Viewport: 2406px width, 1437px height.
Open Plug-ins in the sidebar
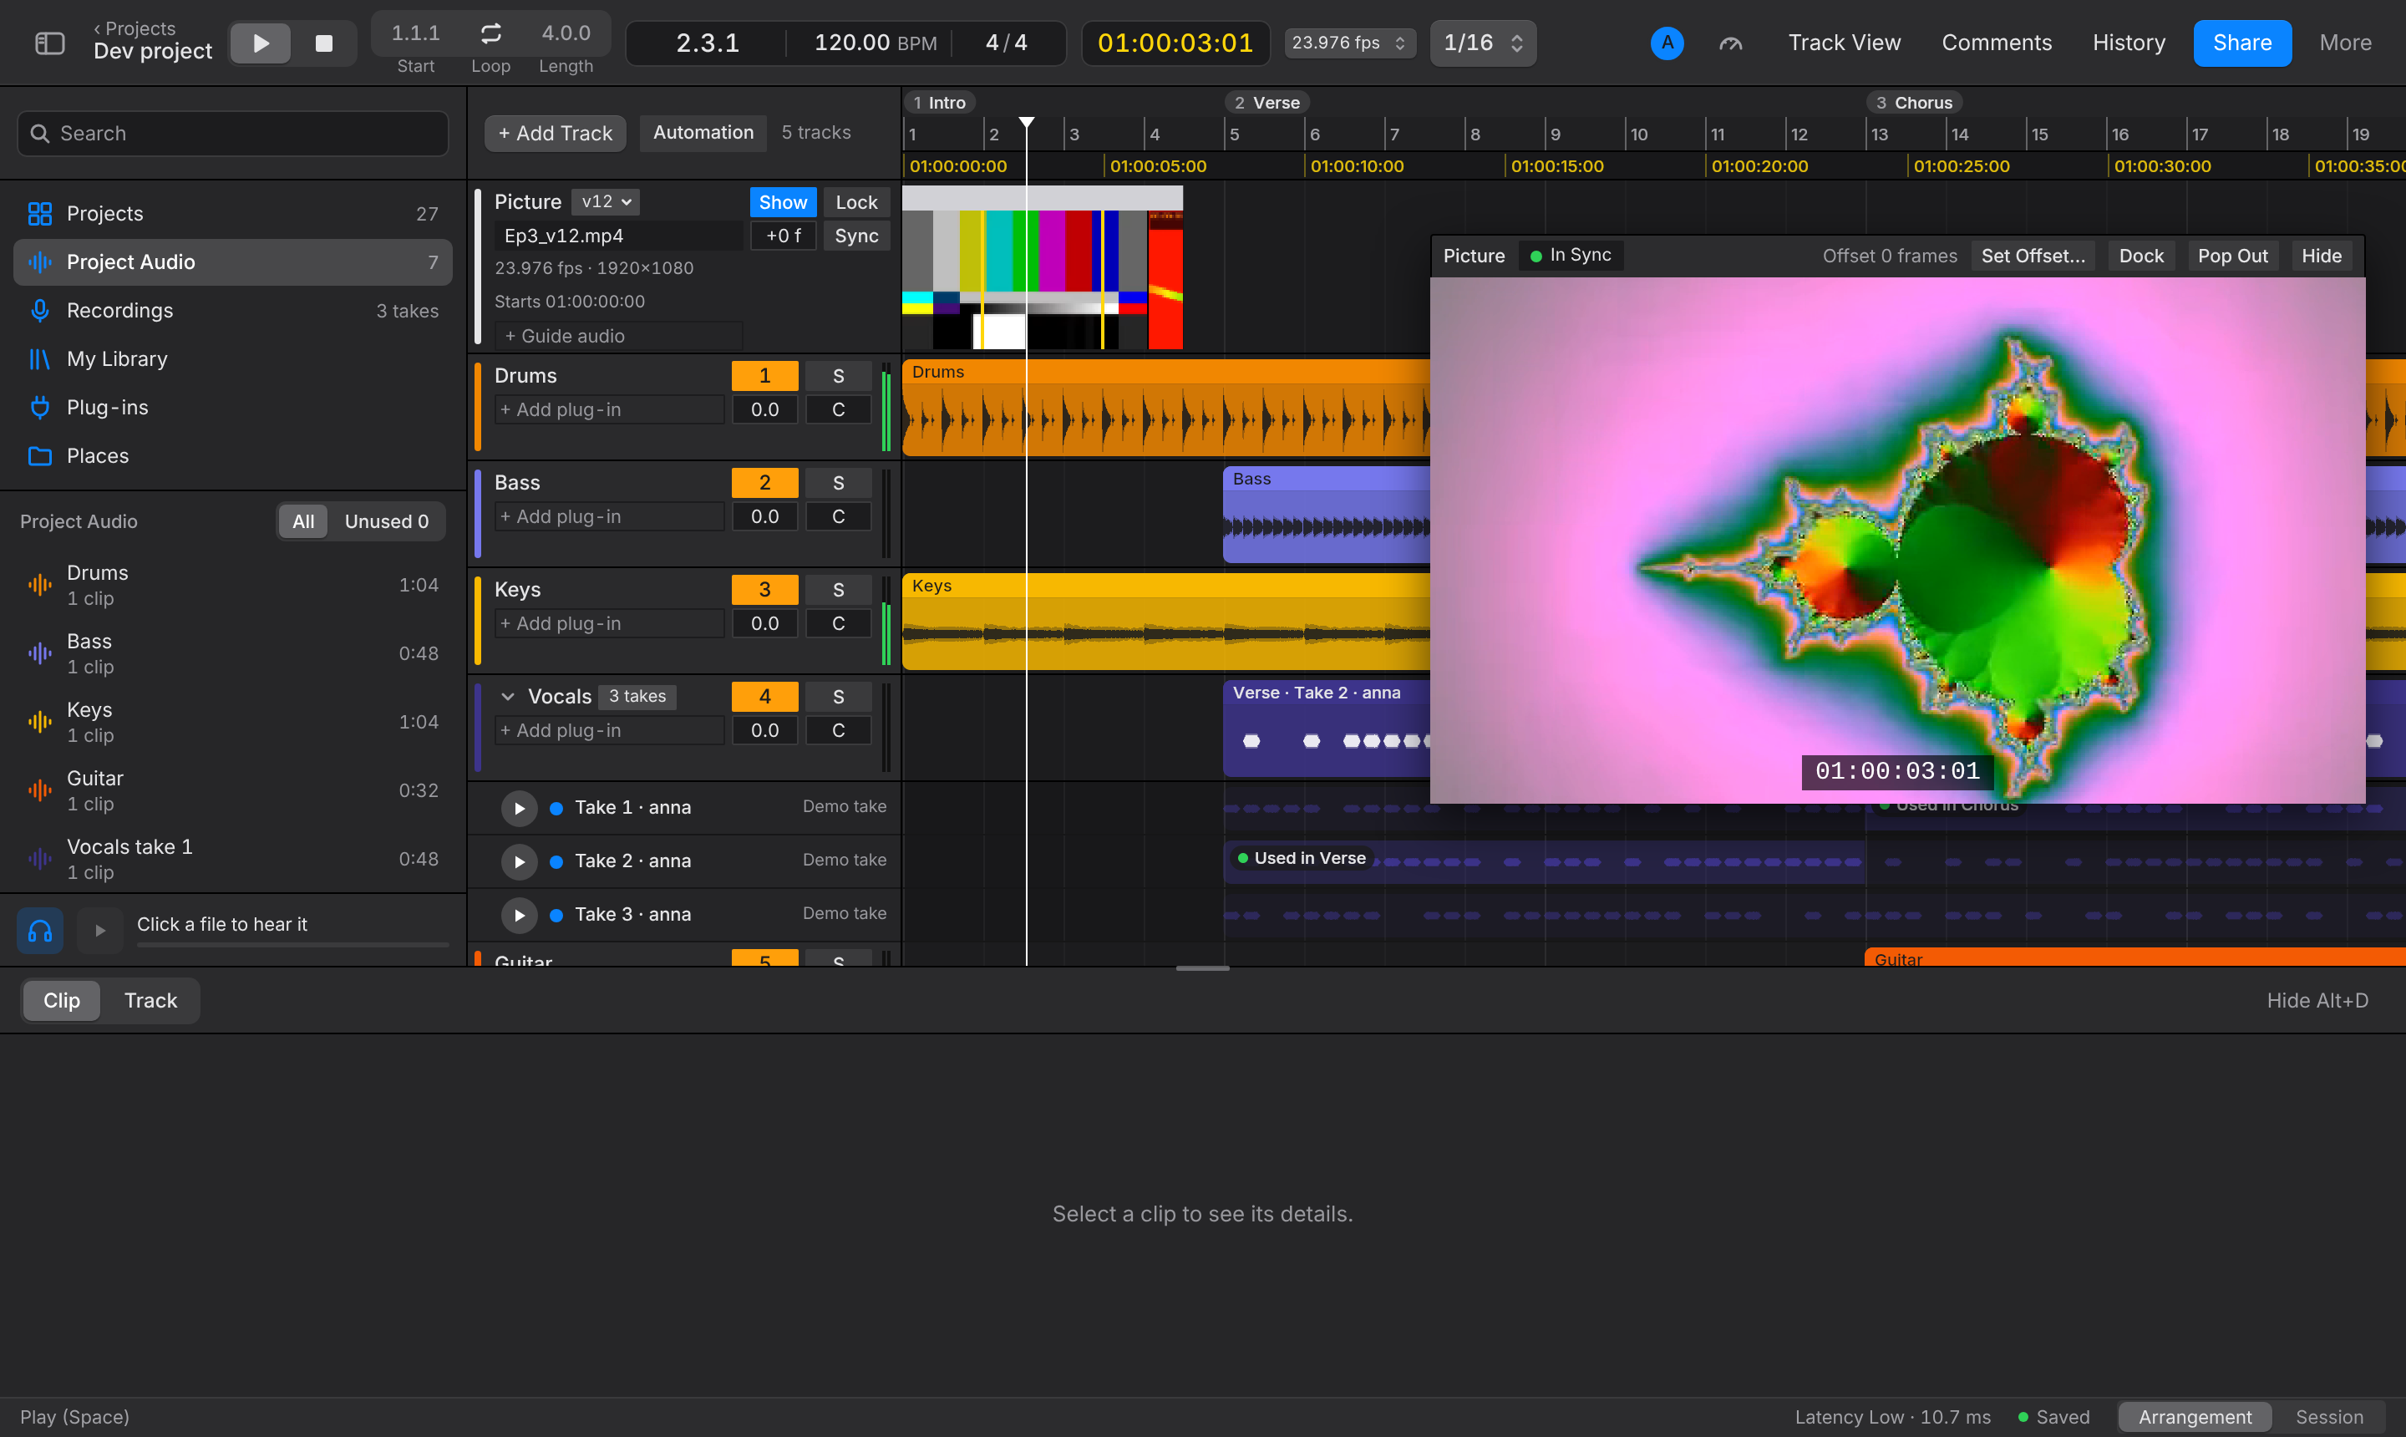coord(232,408)
